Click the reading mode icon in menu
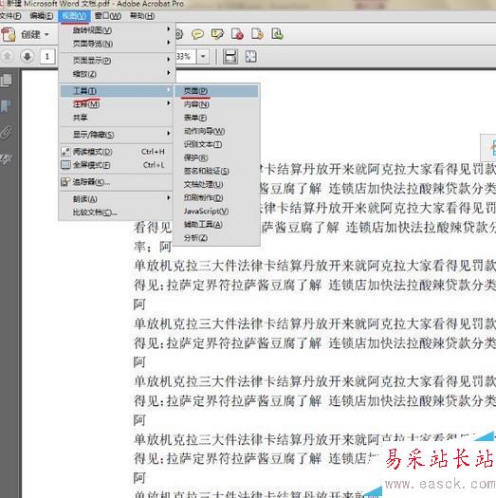The image size is (496, 498). coord(65,152)
